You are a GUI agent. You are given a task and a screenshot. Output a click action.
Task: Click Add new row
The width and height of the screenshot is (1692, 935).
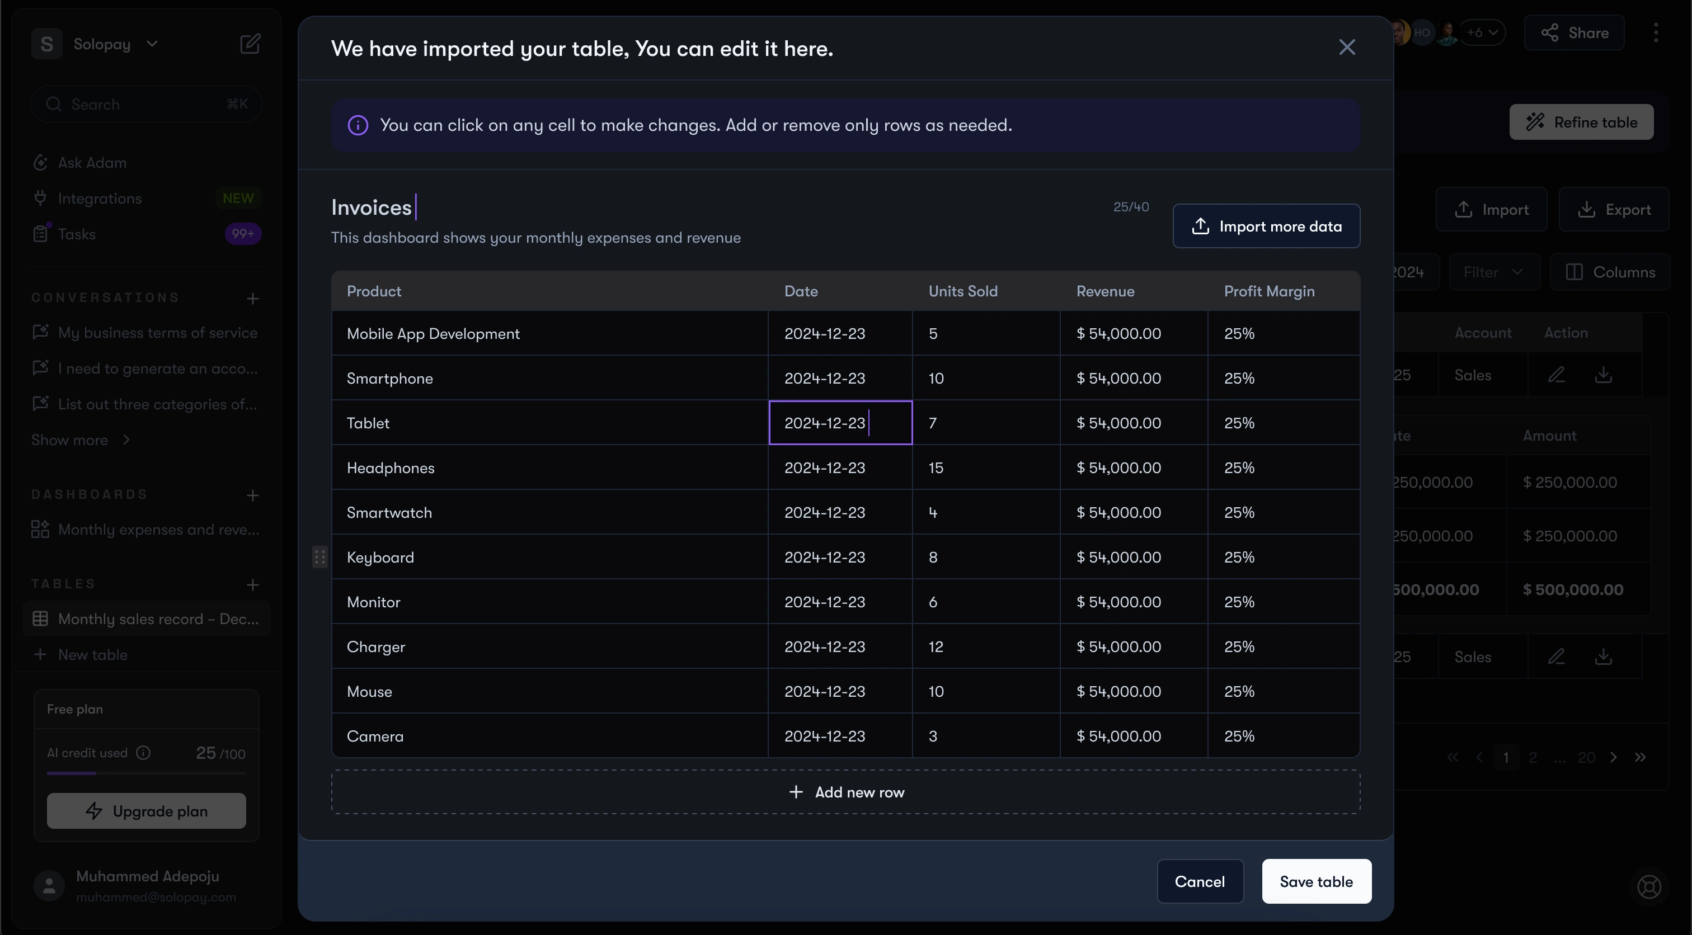click(x=846, y=792)
